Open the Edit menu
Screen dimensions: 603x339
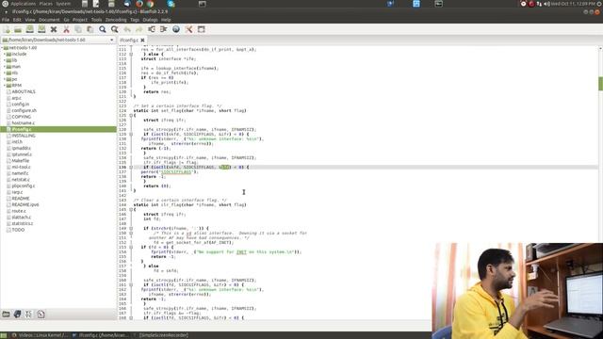point(17,20)
